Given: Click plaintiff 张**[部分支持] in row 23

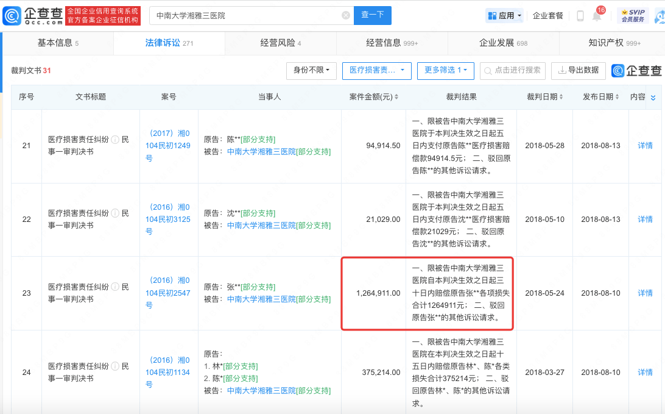Looking at the screenshot, I should coord(251,287).
